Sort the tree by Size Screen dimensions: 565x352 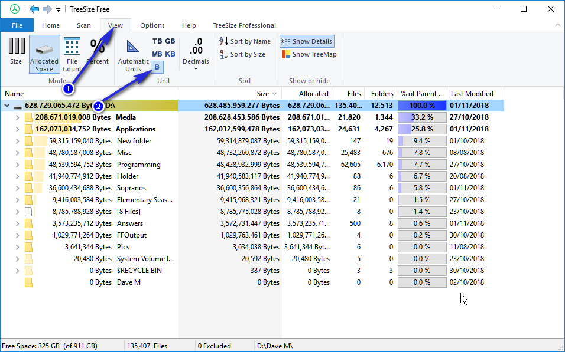click(242, 54)
